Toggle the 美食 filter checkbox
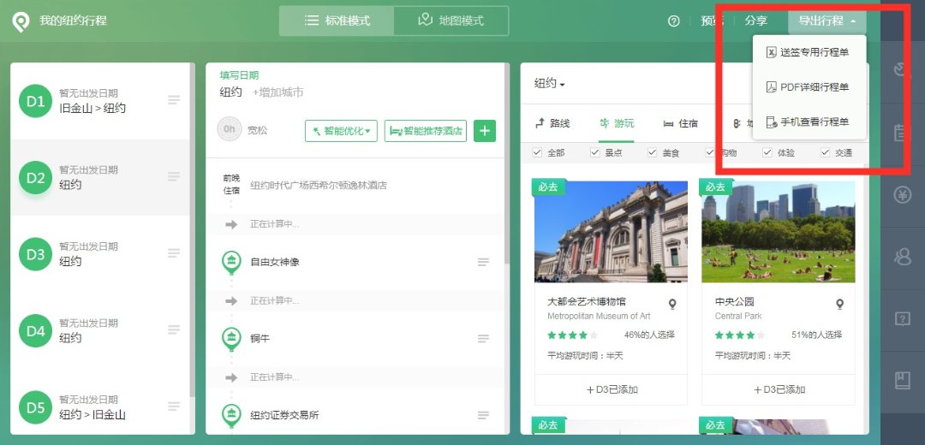925x445 pixels. pos(653,152)
